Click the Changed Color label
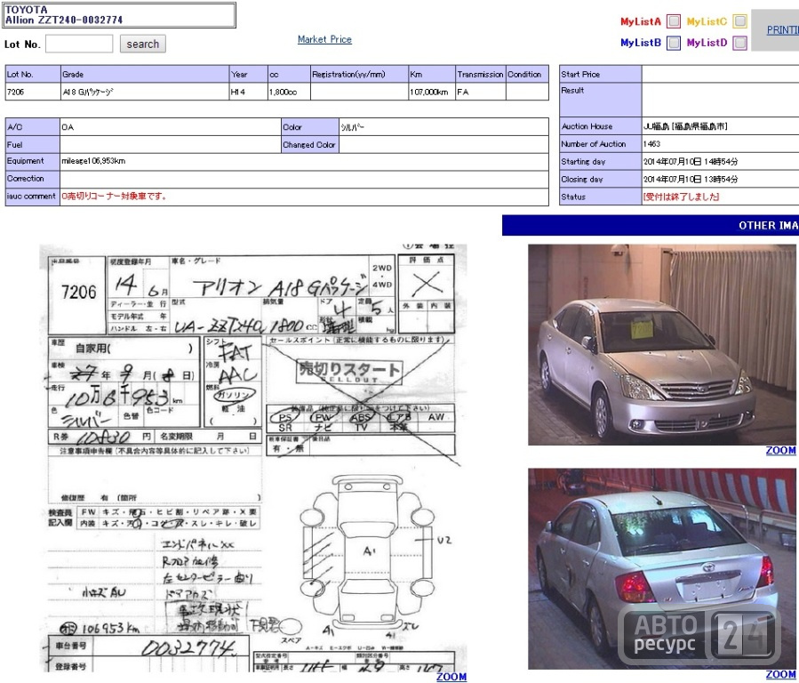This screenshot has height=683, width=799. [309, 145]
